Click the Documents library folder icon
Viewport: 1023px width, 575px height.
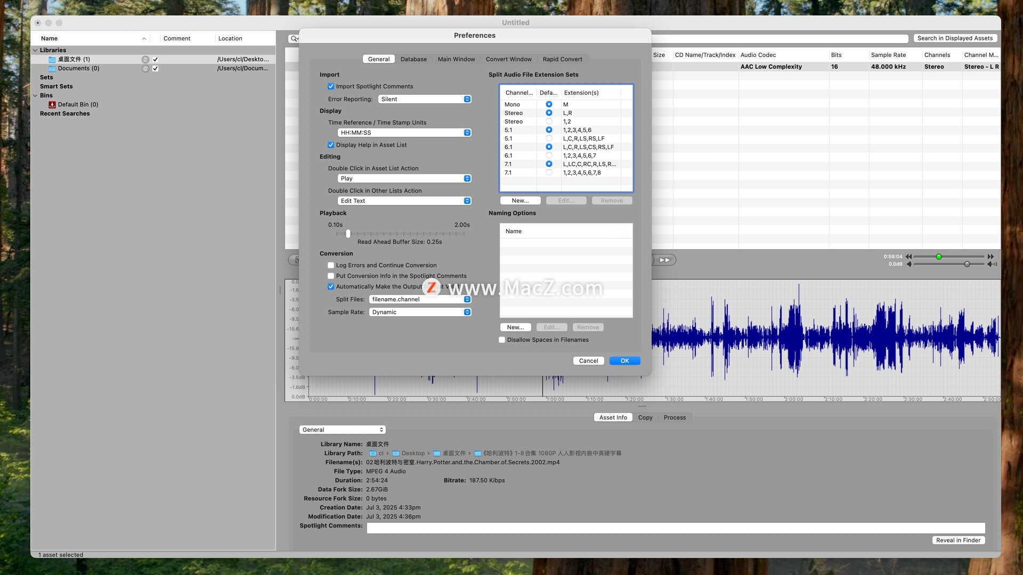click(x=52, y=69)
